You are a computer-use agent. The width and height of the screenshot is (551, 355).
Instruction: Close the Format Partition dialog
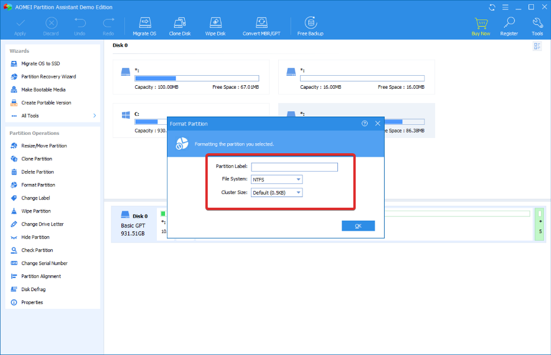[x=378, y=124]
